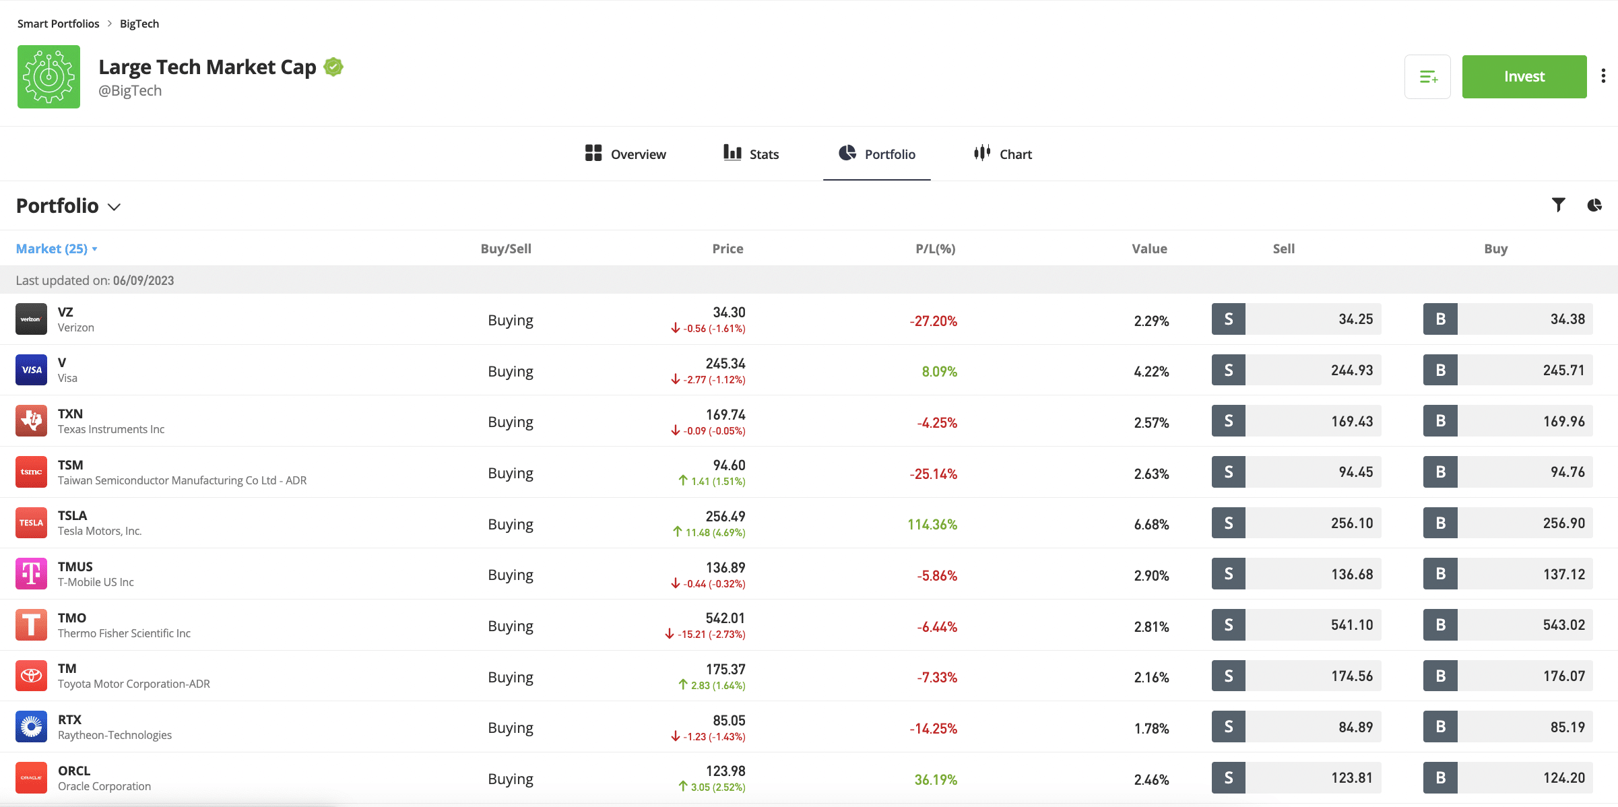The image size is (1618, 807).
Task: Sell Raytheon at 84.89
Action: pos(1296,727)
